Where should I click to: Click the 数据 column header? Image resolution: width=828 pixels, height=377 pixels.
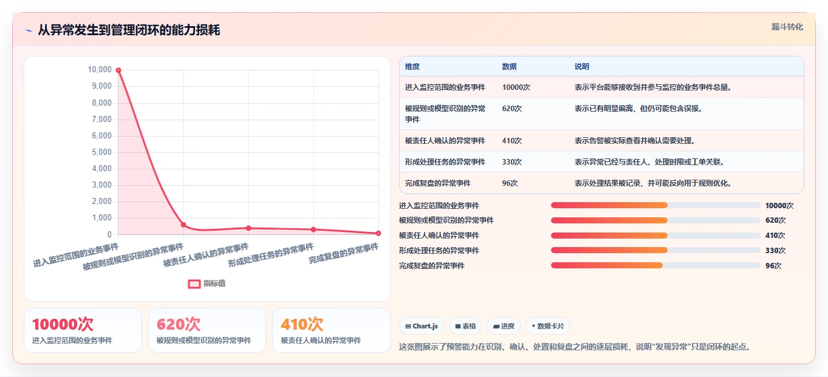pos(510,67)
